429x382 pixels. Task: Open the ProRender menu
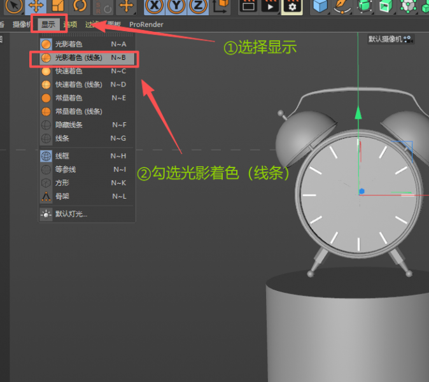146,24
